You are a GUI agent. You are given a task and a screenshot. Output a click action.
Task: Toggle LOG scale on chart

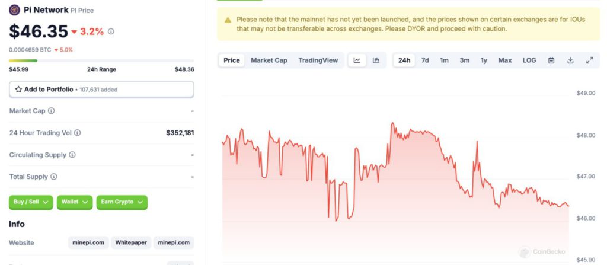click(529, 60)
